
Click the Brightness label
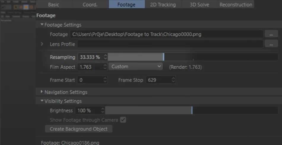point(61,110)
